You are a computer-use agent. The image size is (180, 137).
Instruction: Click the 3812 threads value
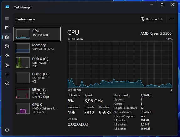point(89,113)
